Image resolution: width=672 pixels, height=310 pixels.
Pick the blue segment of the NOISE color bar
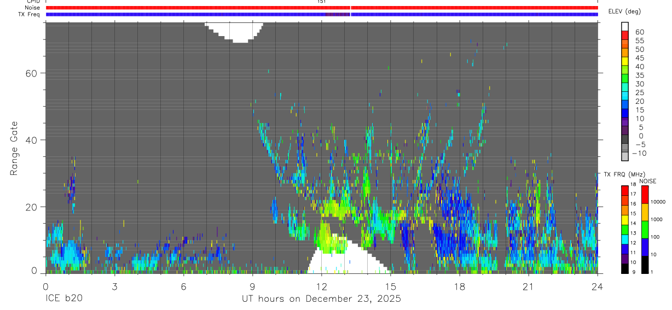click(x=645, y=247)
